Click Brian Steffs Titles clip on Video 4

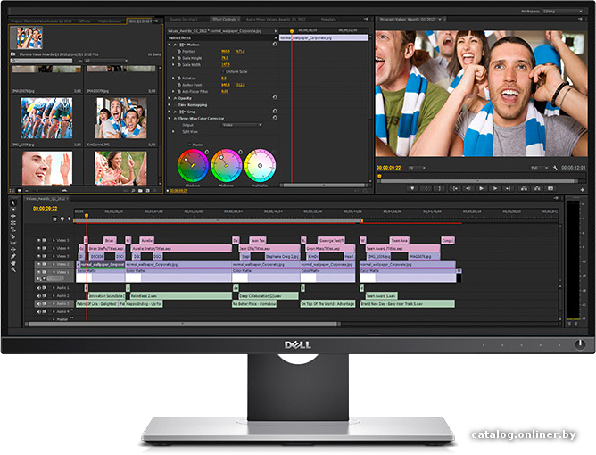[106, 248]
